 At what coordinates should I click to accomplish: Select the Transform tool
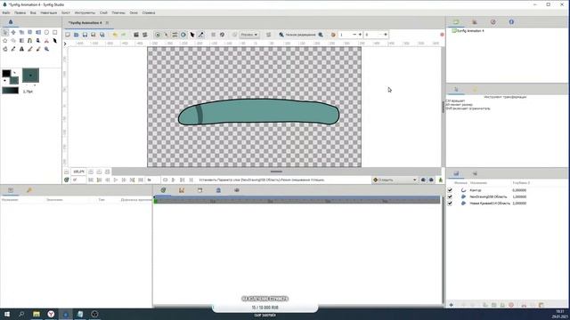[5, 32]
